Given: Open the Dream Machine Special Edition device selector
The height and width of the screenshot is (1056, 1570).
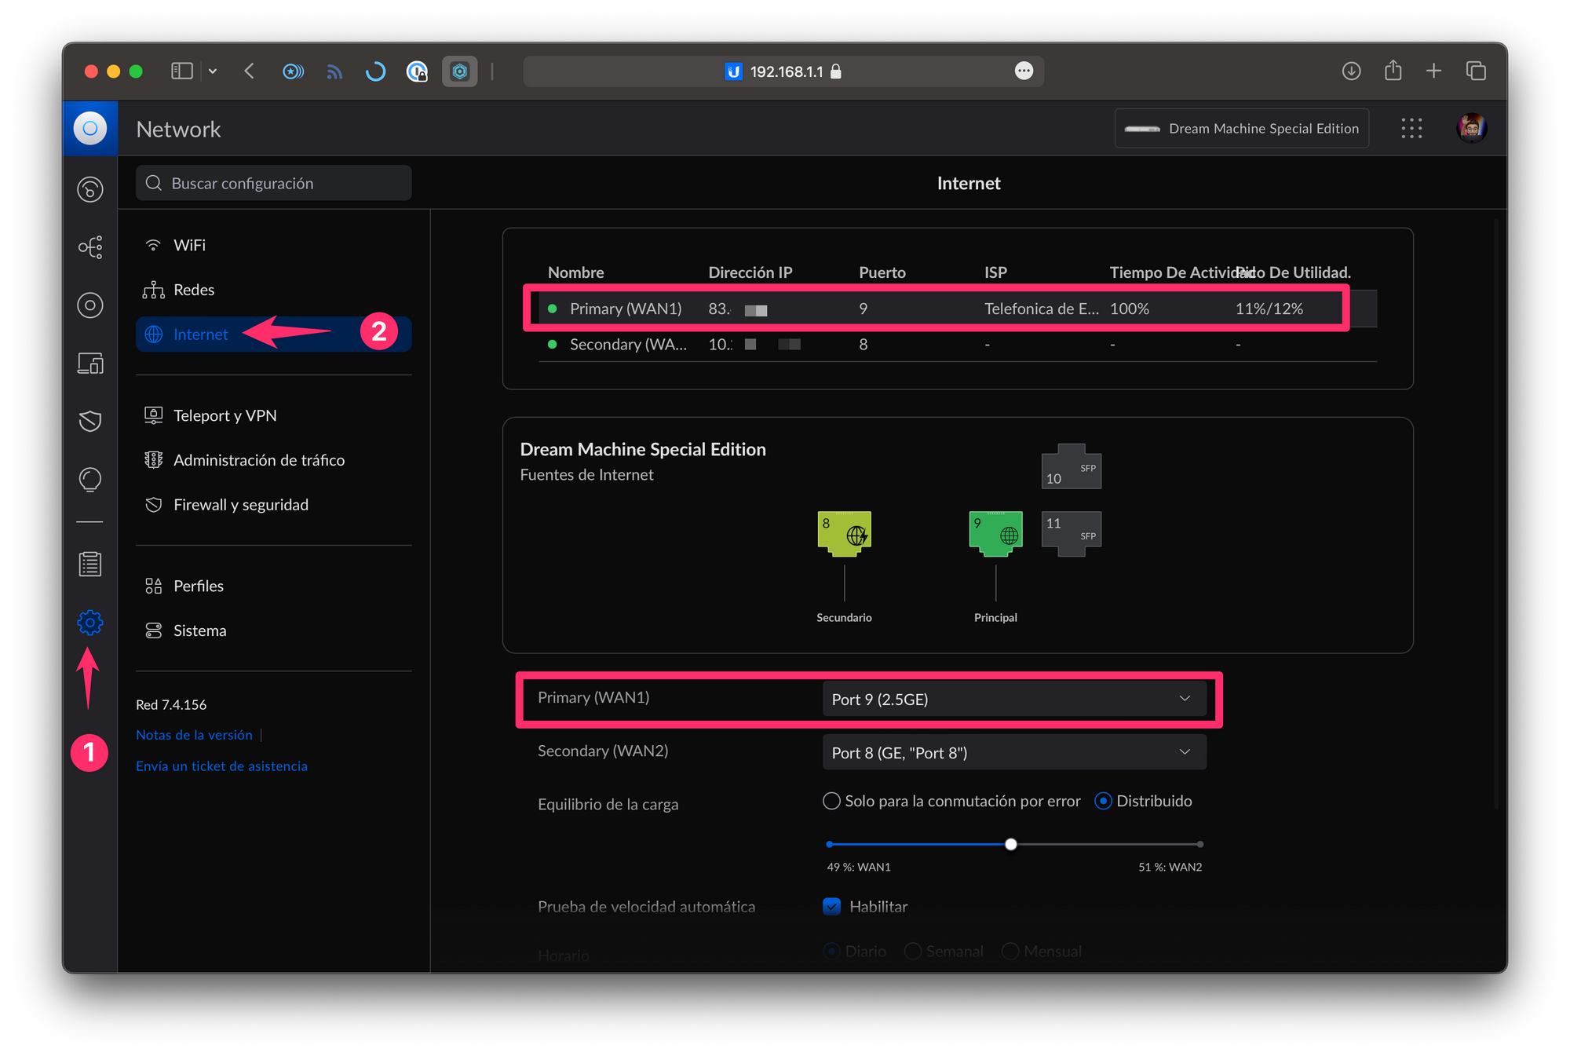Looking at the screenshot, I should point(1241,128).
